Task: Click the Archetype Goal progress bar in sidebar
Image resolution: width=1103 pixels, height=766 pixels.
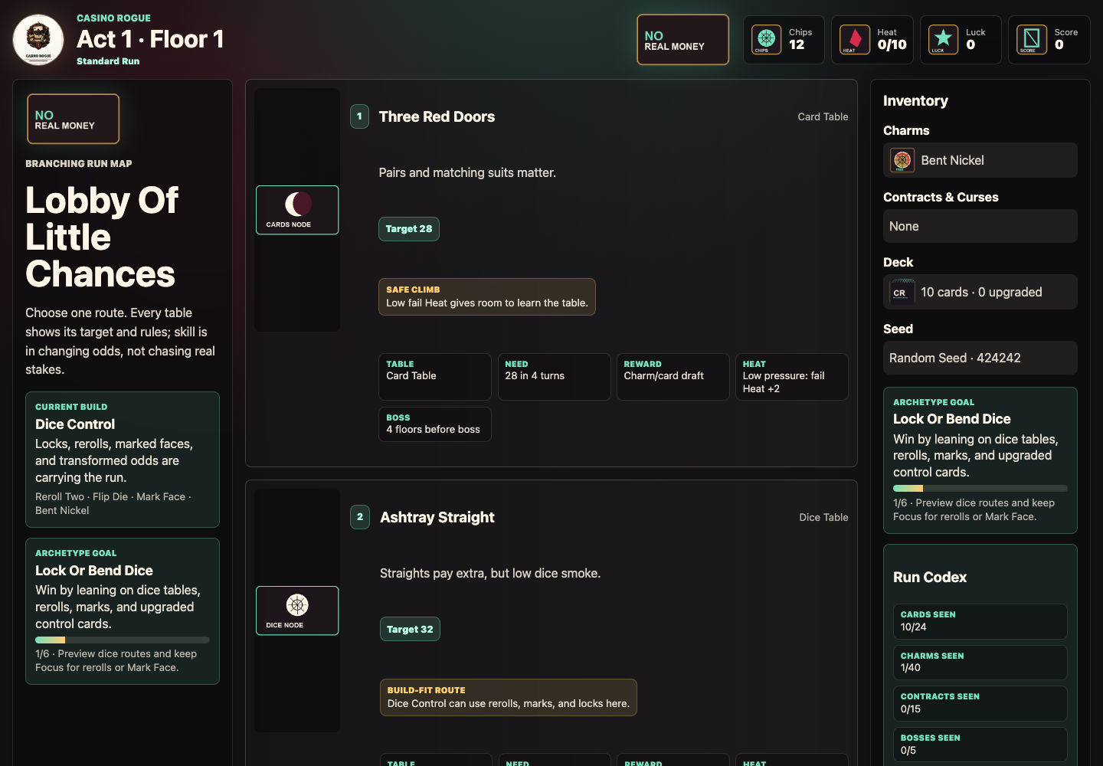Action: (x=123, y=640)
